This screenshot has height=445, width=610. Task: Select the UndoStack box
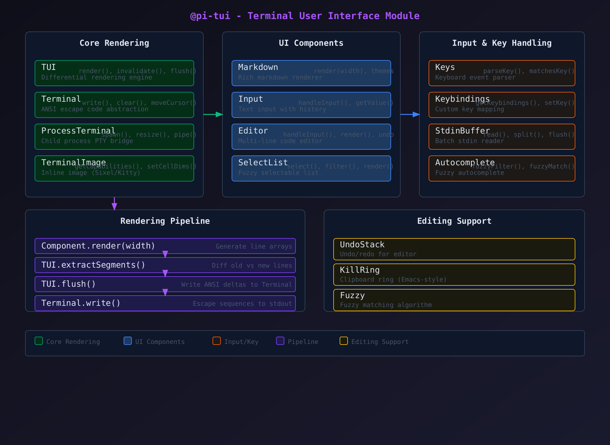click(x=454, y=249)
